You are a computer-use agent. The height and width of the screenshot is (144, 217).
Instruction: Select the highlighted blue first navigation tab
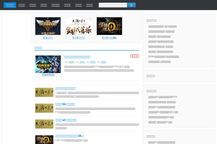(x=10, y=5)
